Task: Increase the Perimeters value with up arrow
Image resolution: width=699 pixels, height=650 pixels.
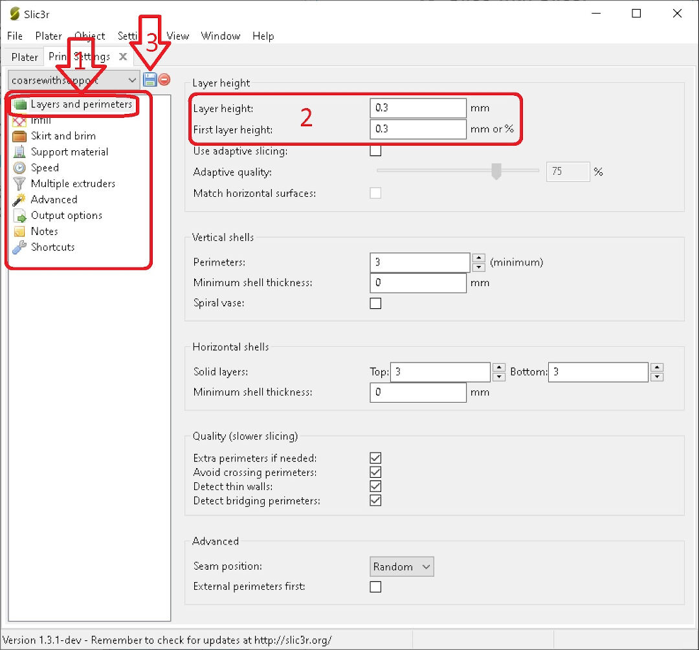Action: (479, 258)
